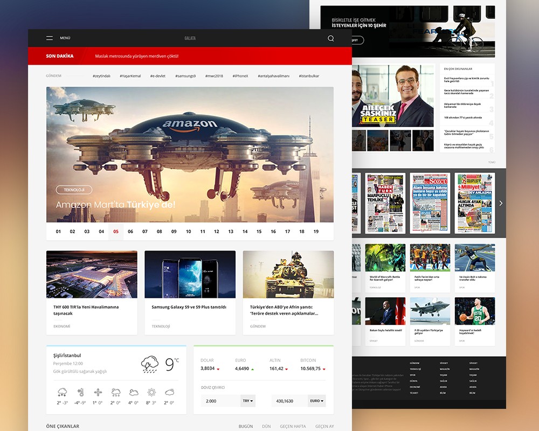539x431 pixels.
Task: Click the thunderstorm weather icon
Action: pos(149,365)
